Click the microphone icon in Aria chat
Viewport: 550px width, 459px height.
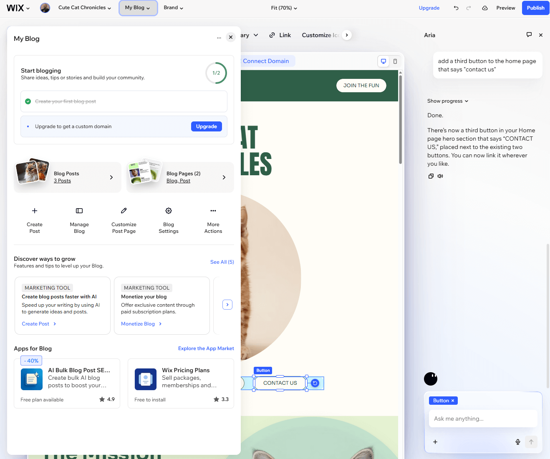517,441
